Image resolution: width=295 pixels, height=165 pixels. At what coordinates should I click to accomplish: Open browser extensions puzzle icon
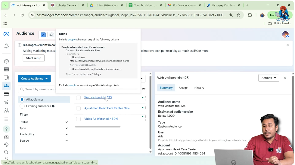point(250,15)
